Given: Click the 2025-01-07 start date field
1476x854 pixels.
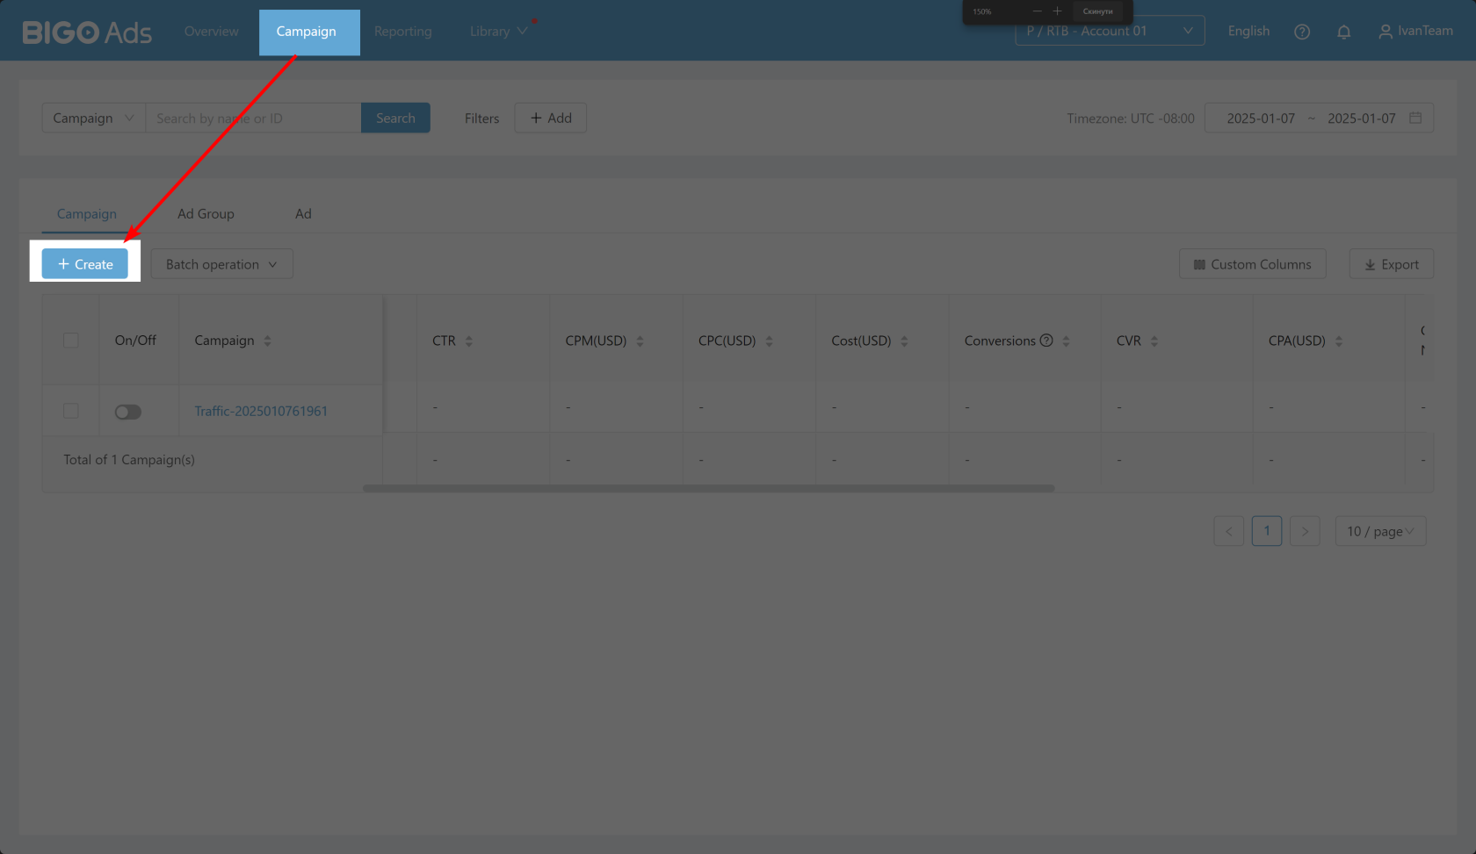Looking at the screenshot, I should pos(1261,118).
